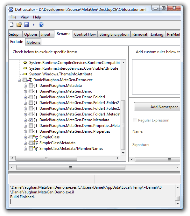Select RuntimeCompatibility attribute yellow icon
The height and width of the screenshot is (216, 190).
tap(25, 63)
